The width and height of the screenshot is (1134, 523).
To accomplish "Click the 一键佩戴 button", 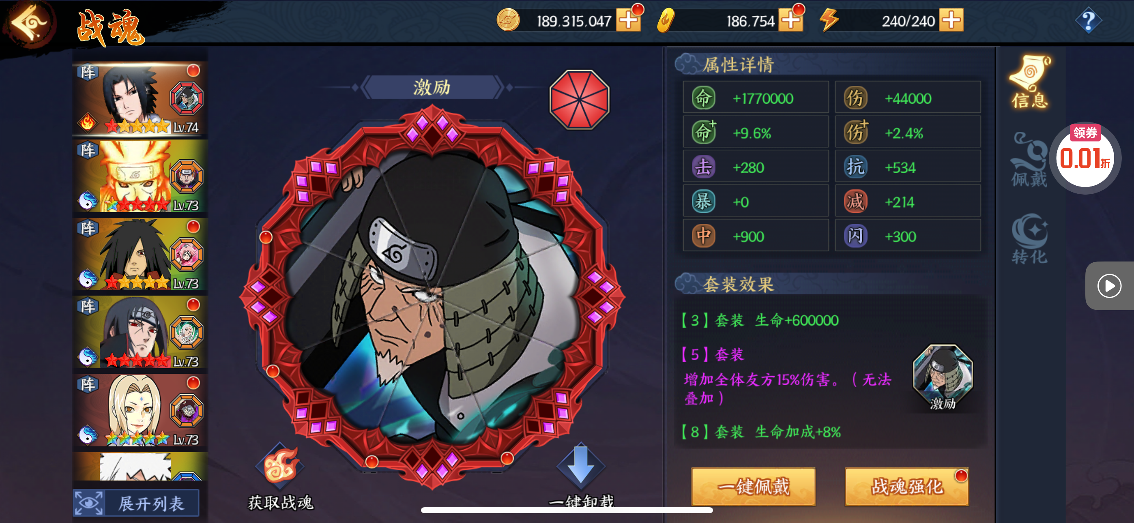I will pos(753,487).
